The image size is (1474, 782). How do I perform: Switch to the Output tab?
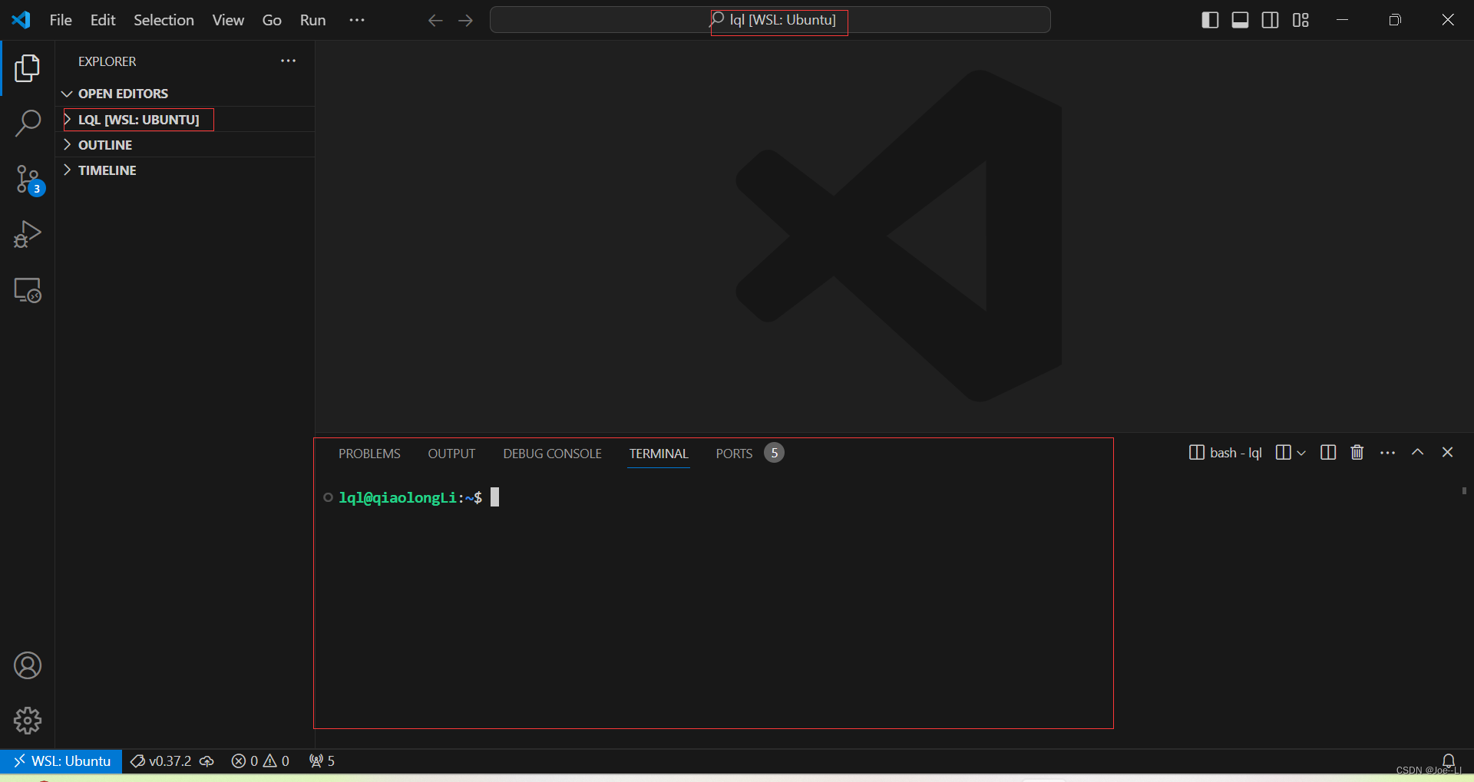451,454
